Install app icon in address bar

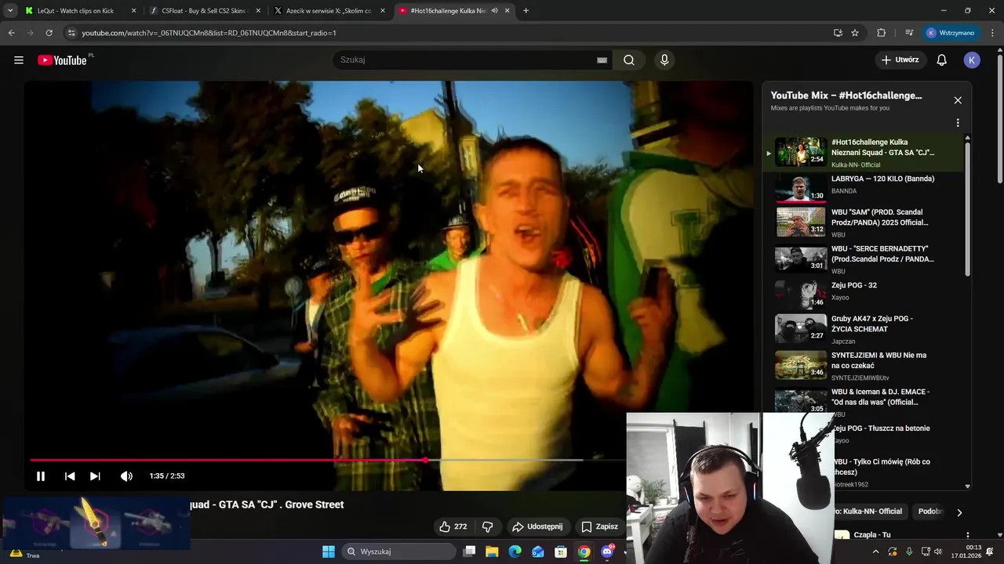click(x=838, y=33)
